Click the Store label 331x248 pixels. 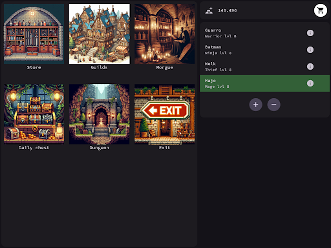34,67
